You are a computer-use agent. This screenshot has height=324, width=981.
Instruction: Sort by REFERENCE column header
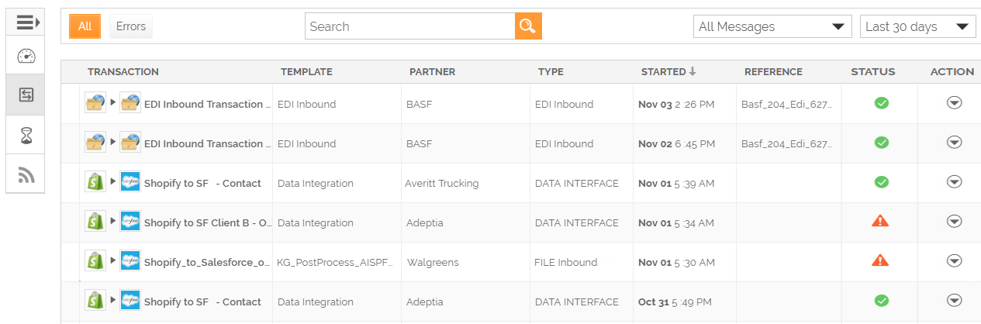click(x=773, y=71)
